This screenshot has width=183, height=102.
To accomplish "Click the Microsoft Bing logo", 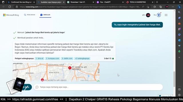I will (x=11, y=15).
